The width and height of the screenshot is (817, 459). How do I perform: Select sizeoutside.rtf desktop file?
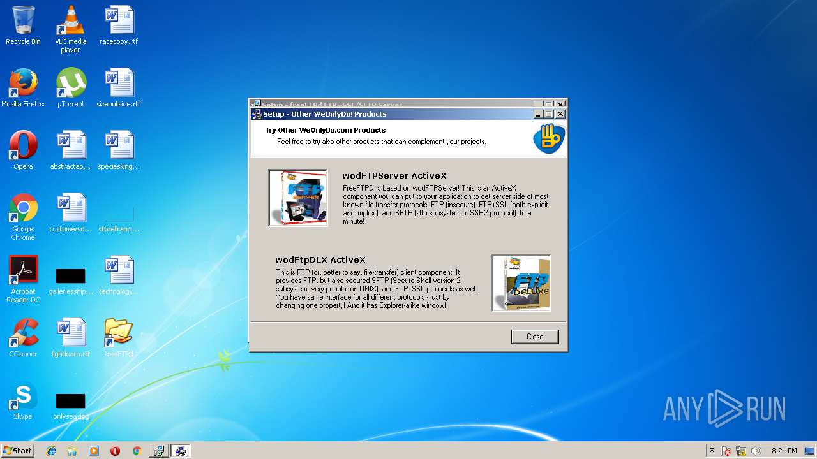[x=119, y=88]
